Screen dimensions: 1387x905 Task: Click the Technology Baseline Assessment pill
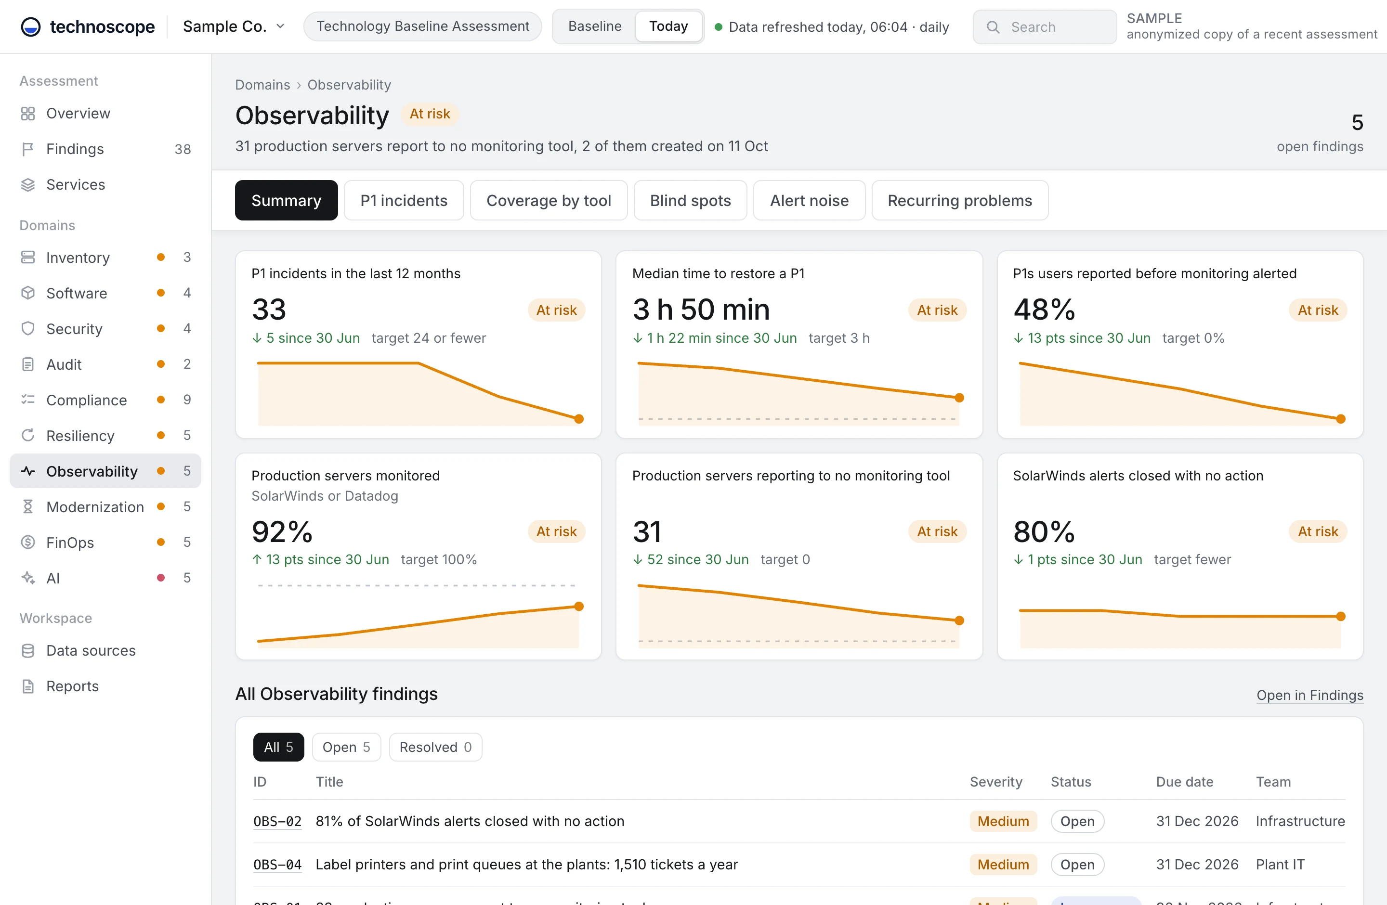click(x=422, y=27)
